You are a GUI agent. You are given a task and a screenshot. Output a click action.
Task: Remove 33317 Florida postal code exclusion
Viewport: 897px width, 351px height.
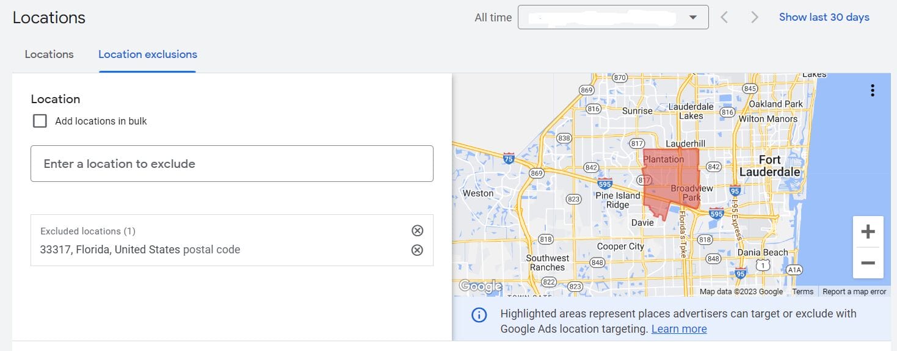pos(417,250)
